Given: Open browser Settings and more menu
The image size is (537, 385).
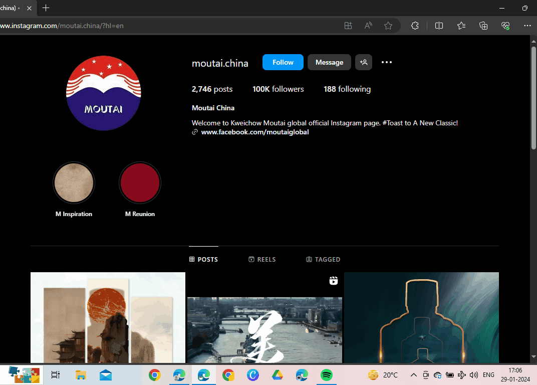Looking at the screenshot, I should 527,26.
